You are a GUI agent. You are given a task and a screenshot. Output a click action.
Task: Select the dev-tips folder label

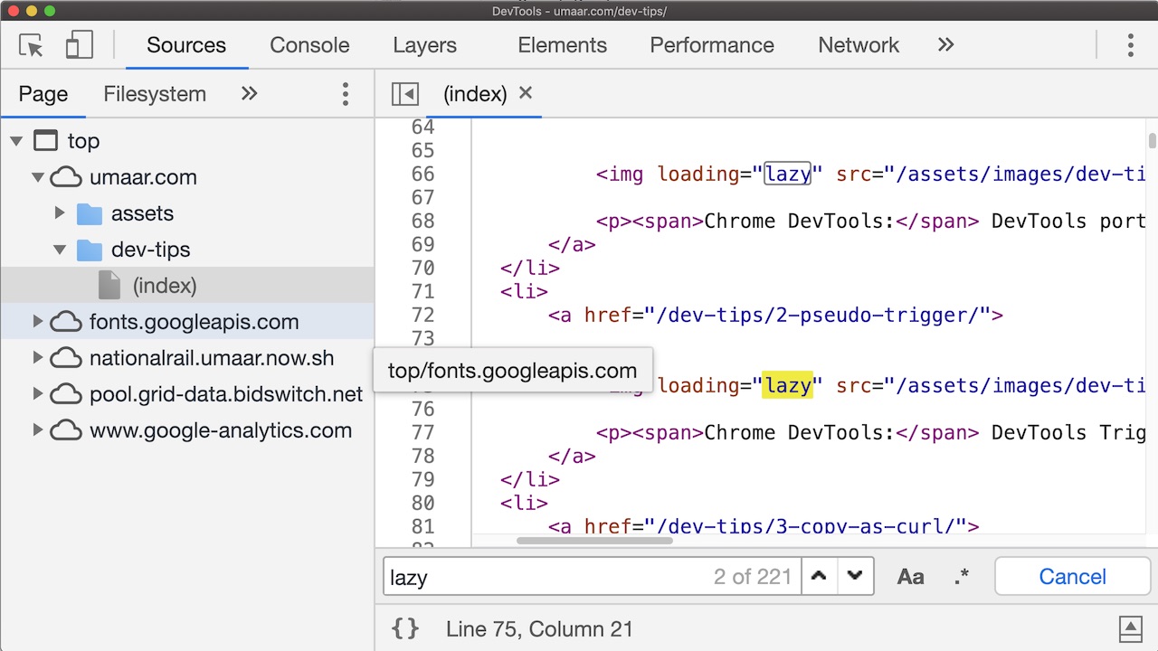click(151, 250)
